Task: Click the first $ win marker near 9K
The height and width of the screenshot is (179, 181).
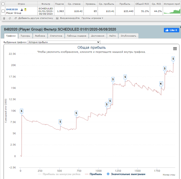Action: pos(21,111)
